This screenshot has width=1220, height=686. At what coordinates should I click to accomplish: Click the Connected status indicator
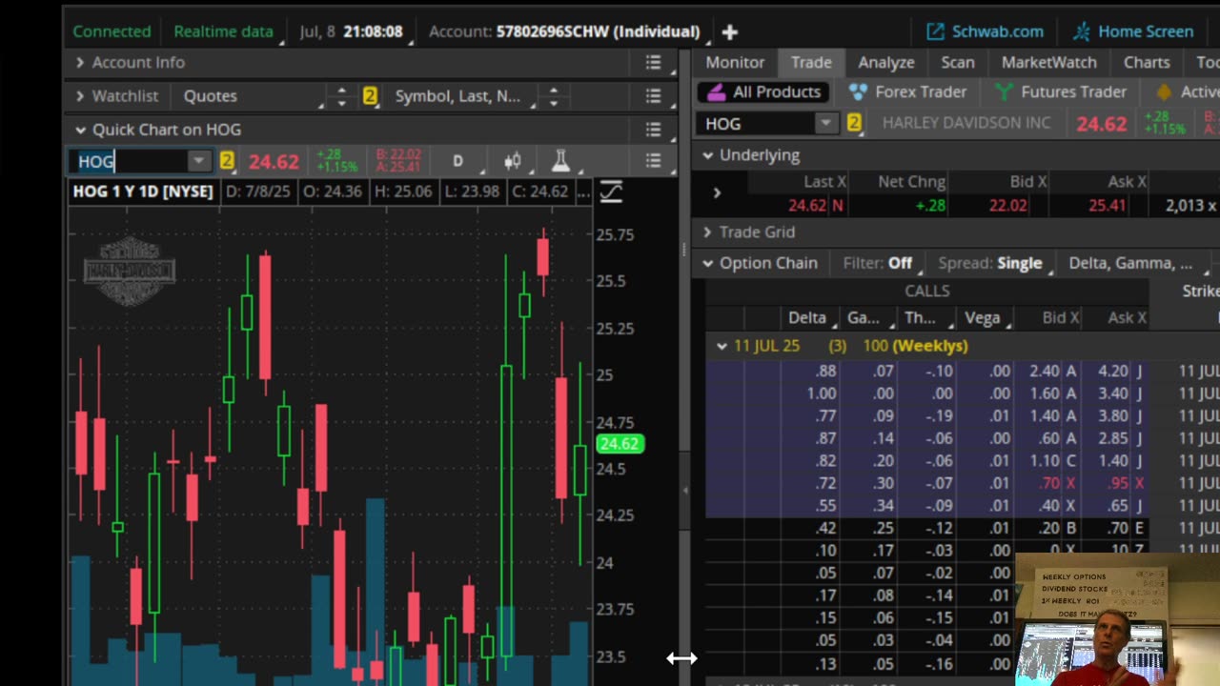click(112, 31)
